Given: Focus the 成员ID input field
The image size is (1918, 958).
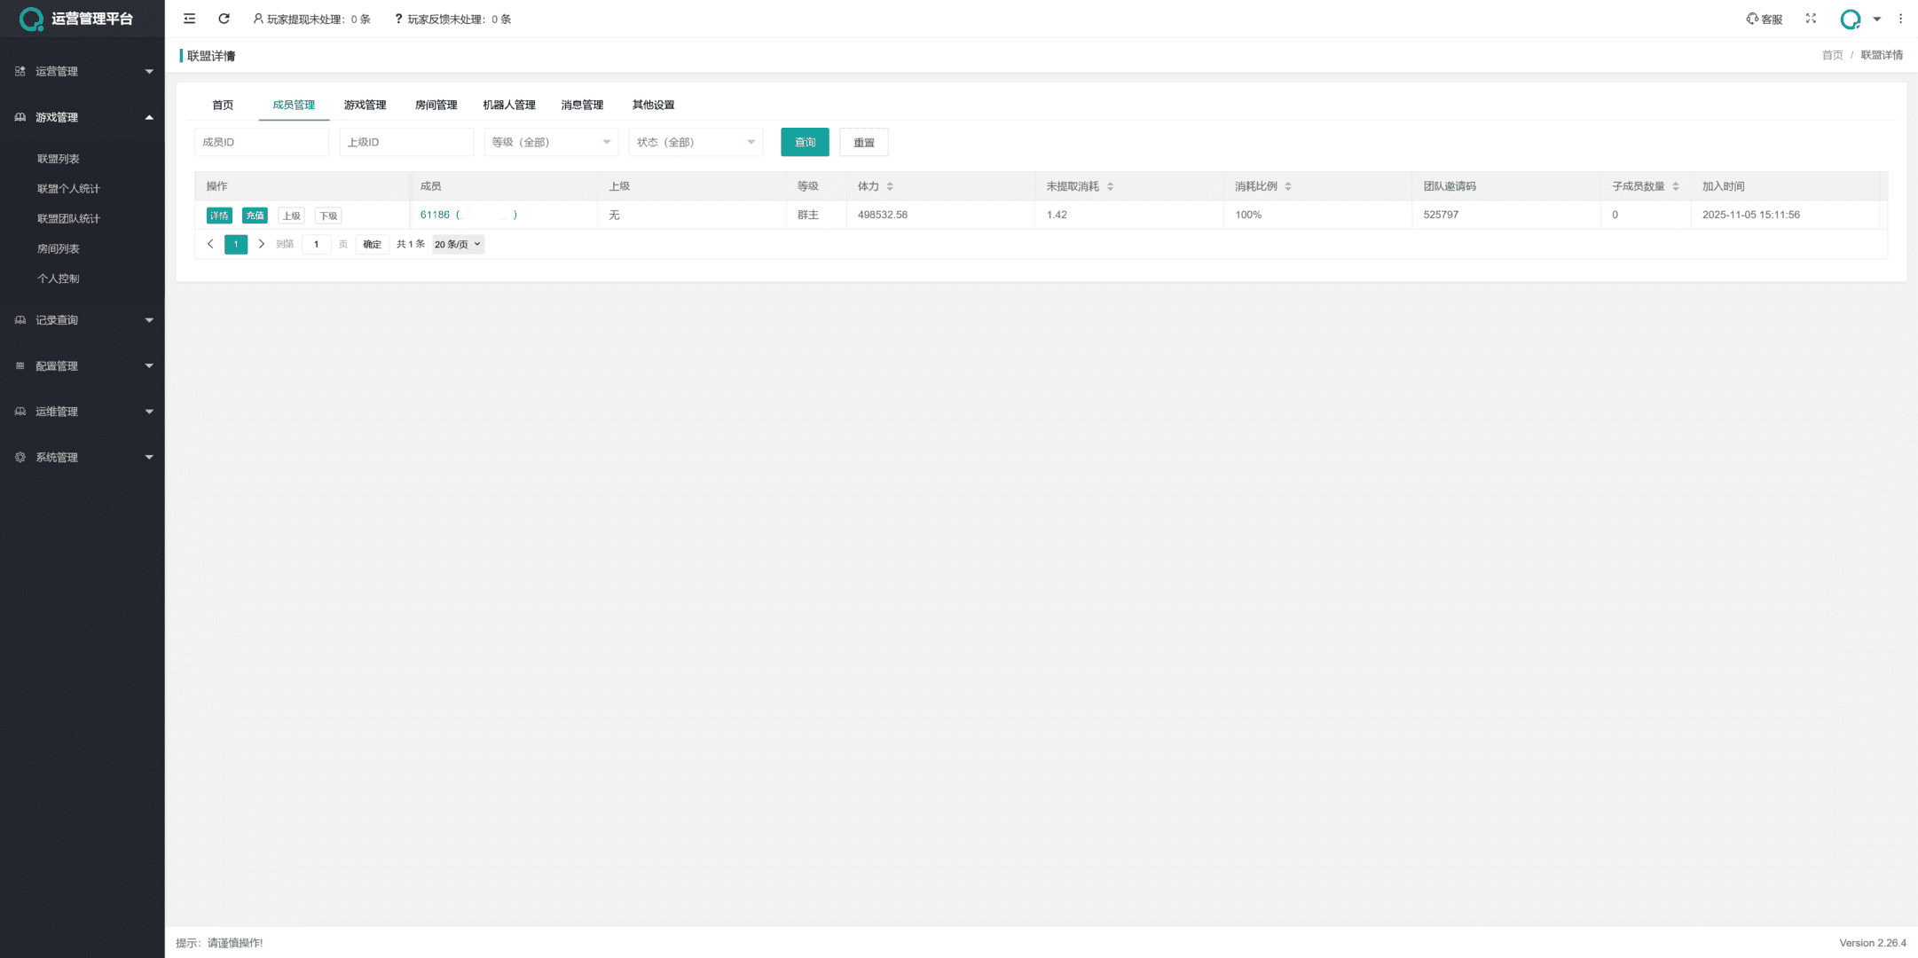Looking at the screenshot, I should (x=261, y=142).
